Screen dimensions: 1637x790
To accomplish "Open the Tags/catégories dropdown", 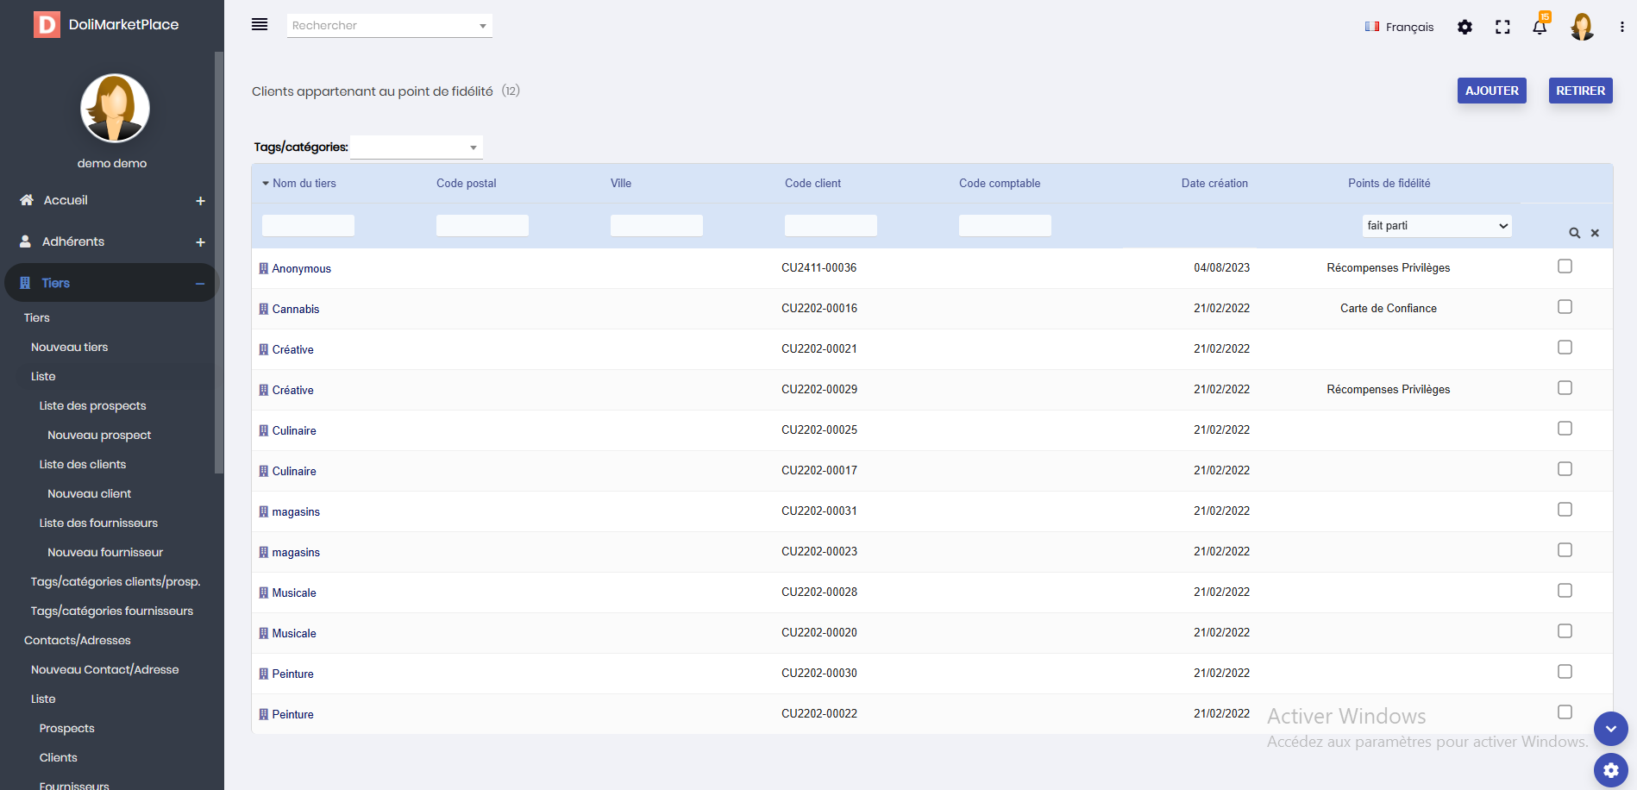I will (x=416, y=147).
